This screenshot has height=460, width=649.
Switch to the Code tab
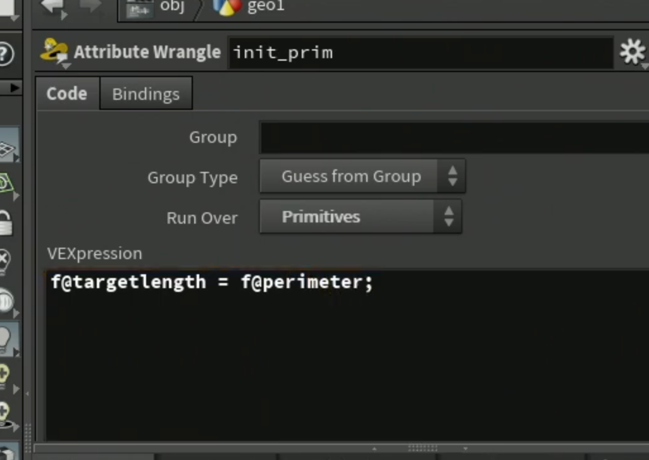67,94
